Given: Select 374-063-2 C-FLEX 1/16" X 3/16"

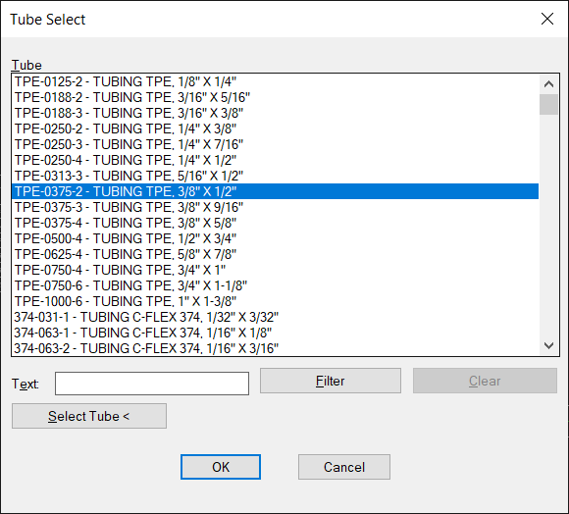Looking at the screenshot, I should coord(275,348).
